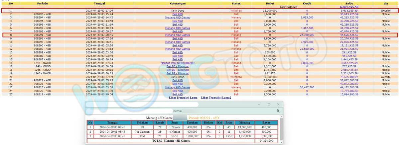Click the magnifier zoom icon in popup
The height and width of the screenshot is (145, 399).
[x=278, y=111]
